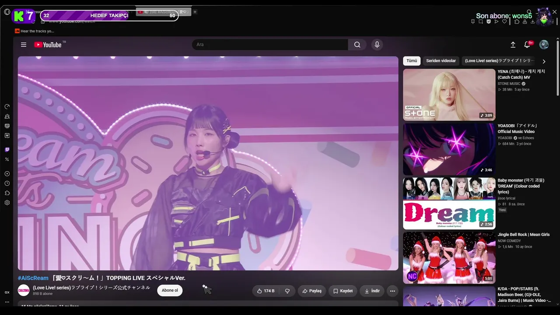
Task: Open the percent deals icon in sidebar
Action: click(x=7, y=159)
